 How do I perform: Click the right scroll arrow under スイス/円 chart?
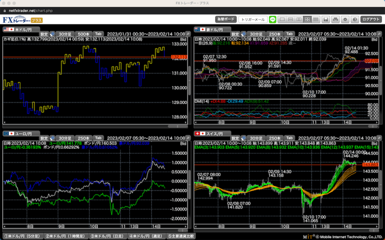click(377, 226)
